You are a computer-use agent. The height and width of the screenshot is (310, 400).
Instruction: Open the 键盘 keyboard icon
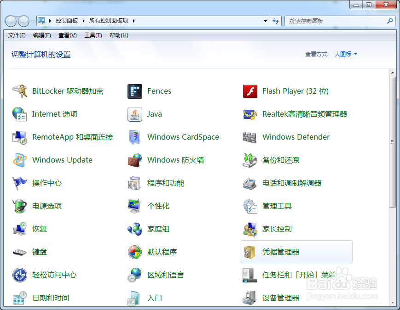click(20, 252)
